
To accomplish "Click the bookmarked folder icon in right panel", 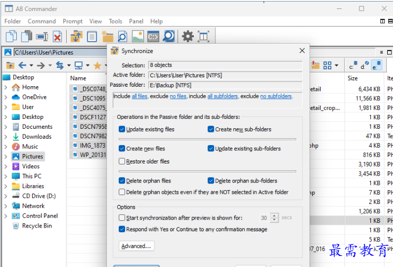I will tap(315, 65).
